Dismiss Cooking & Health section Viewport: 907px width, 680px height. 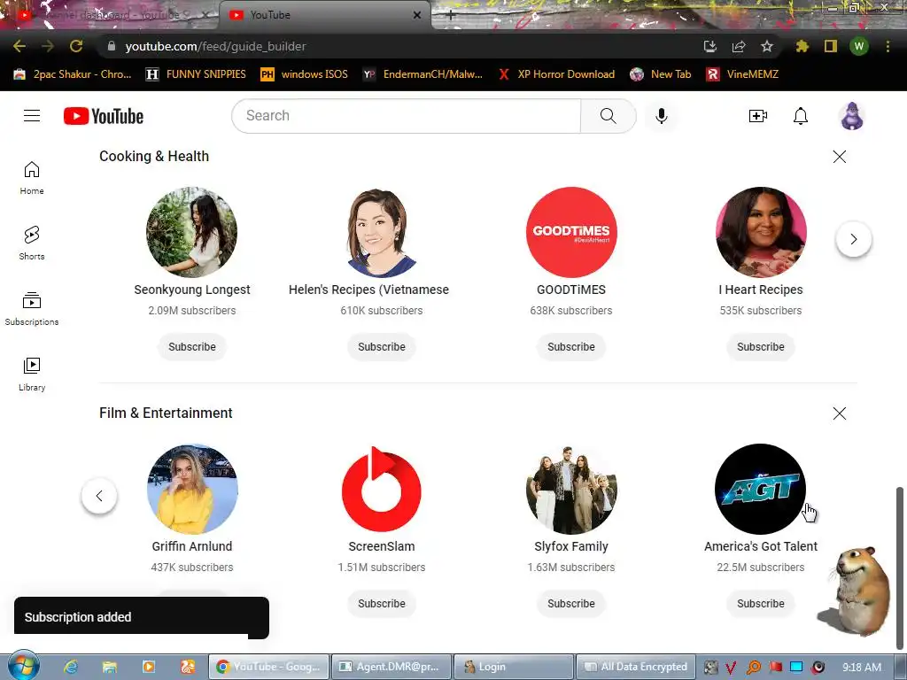(x=840, y=157)
